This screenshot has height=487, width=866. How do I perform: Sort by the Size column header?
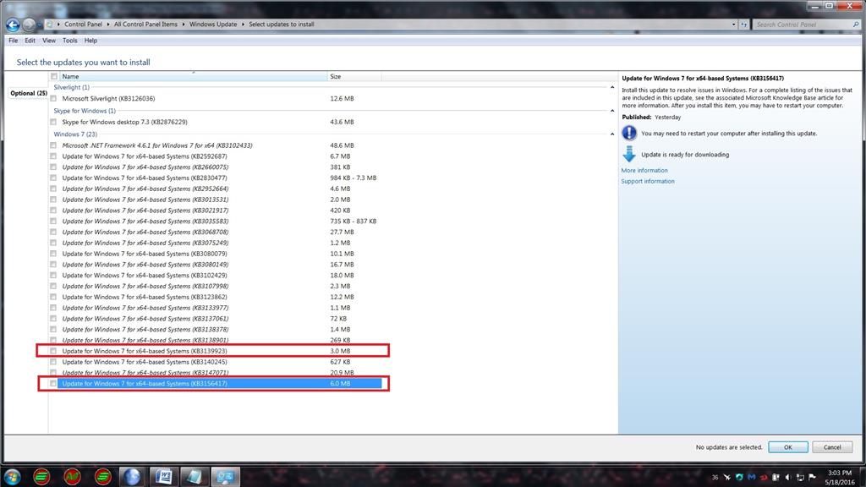tap(354, 77)
